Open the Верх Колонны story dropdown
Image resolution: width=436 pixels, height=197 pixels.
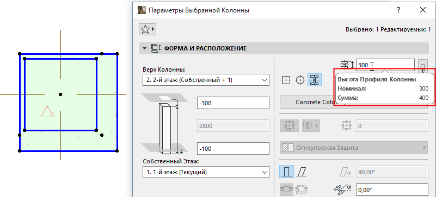click(x=206, y=80)
